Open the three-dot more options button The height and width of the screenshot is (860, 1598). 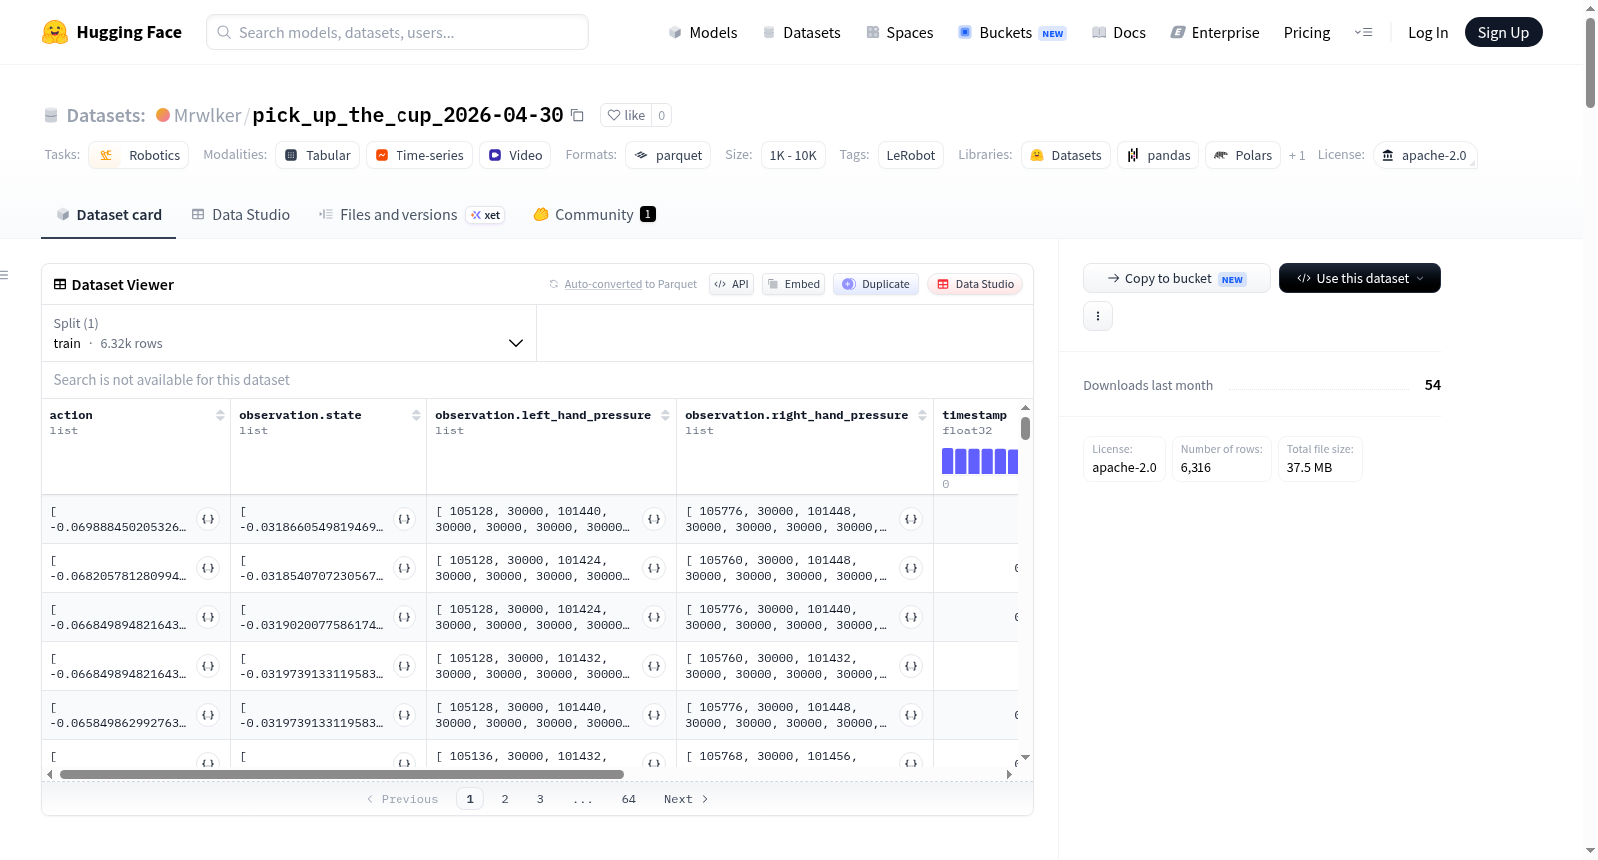click(x=1098, y=316)
